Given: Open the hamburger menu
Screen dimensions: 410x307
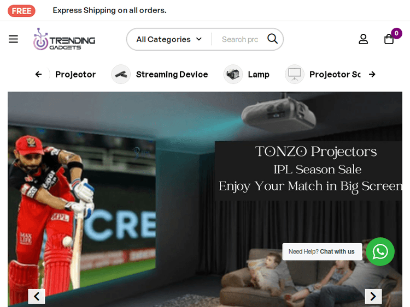Looking at the screenshot, I should tap(13, 39).
